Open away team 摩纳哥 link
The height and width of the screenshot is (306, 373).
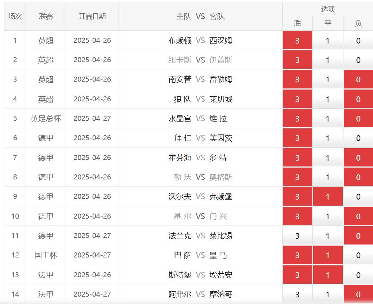click(221, 294)
